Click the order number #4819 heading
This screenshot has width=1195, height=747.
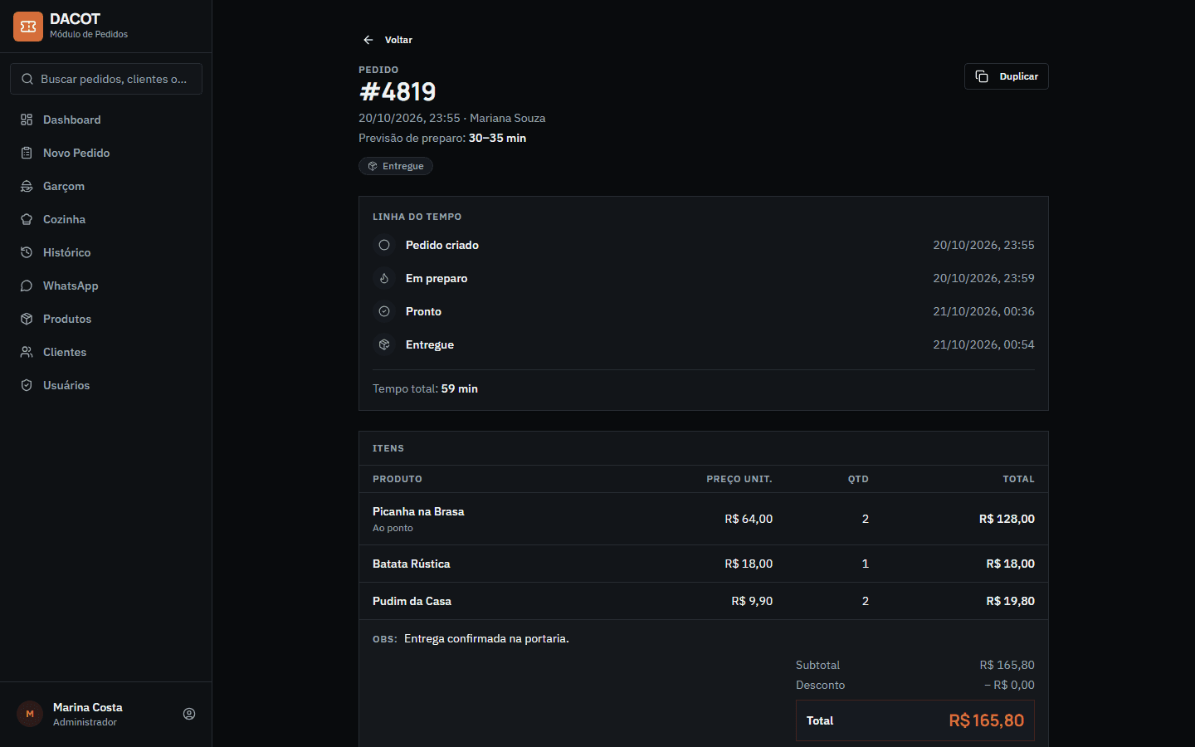coord(398,91)
